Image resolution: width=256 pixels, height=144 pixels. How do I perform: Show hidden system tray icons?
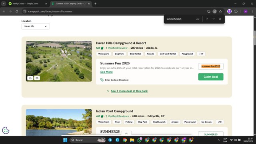click(219, 140)
